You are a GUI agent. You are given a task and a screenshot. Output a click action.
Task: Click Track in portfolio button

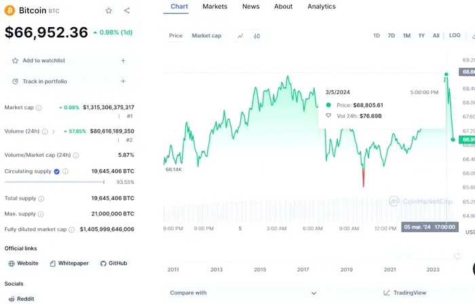tap(69, 81)
